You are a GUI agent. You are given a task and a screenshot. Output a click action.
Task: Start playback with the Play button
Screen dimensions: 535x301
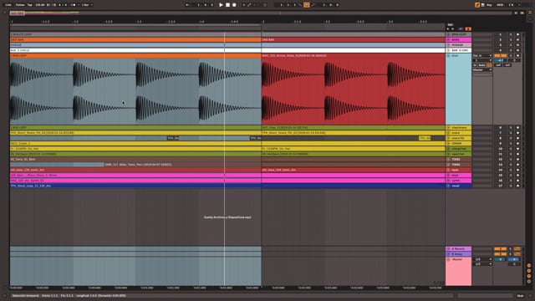pyautogui.click(x=221, y=5)
